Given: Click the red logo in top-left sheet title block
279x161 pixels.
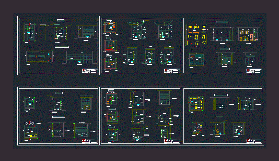Looking at the screenshot, I should click(84, 71).
